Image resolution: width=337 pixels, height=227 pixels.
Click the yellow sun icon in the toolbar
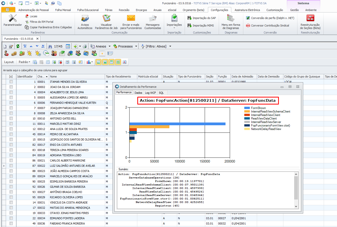click(x=30, y=53)
